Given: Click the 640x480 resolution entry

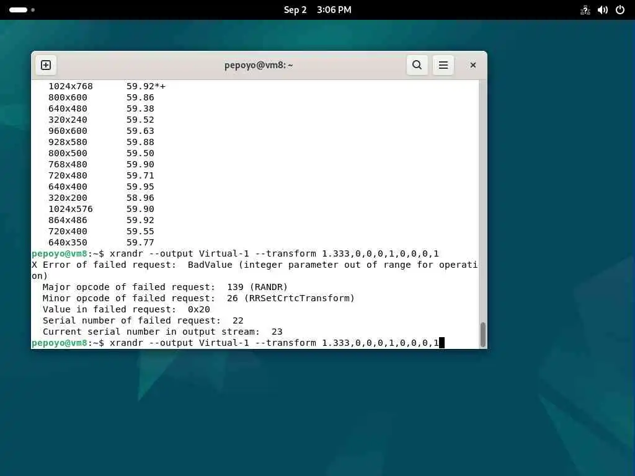Looking at the screenshot, I should [x=68, y=108].
